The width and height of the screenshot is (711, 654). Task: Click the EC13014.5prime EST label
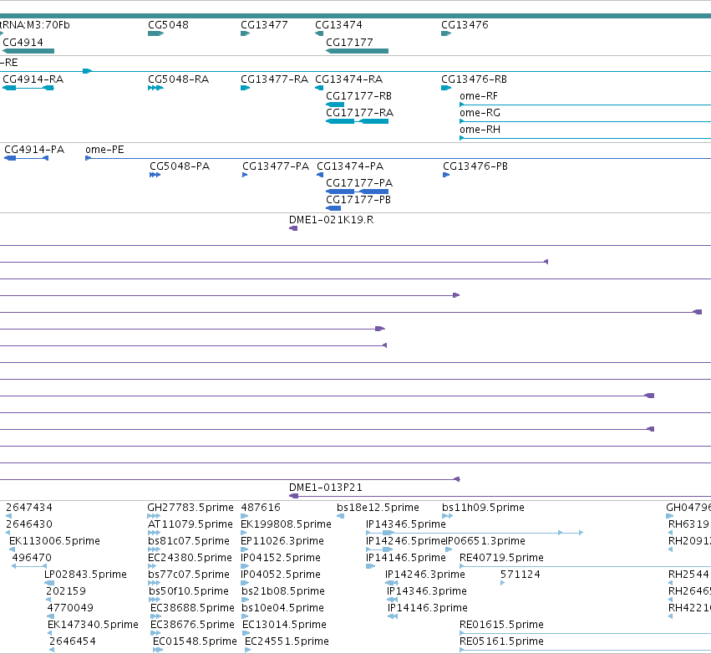click(x=284, y=625)
